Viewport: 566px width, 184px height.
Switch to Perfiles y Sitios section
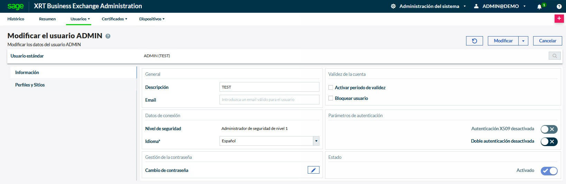click(30, 85)
